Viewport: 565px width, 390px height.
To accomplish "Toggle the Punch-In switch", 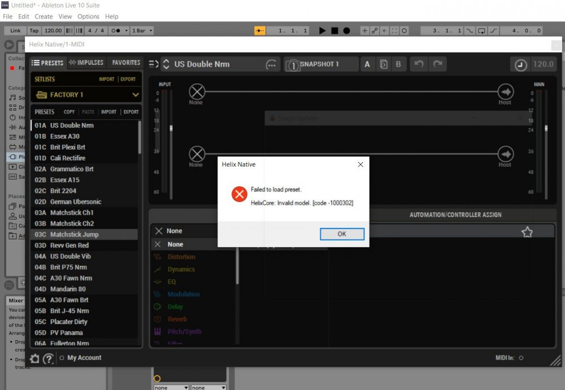I will [x=470, y=30].
